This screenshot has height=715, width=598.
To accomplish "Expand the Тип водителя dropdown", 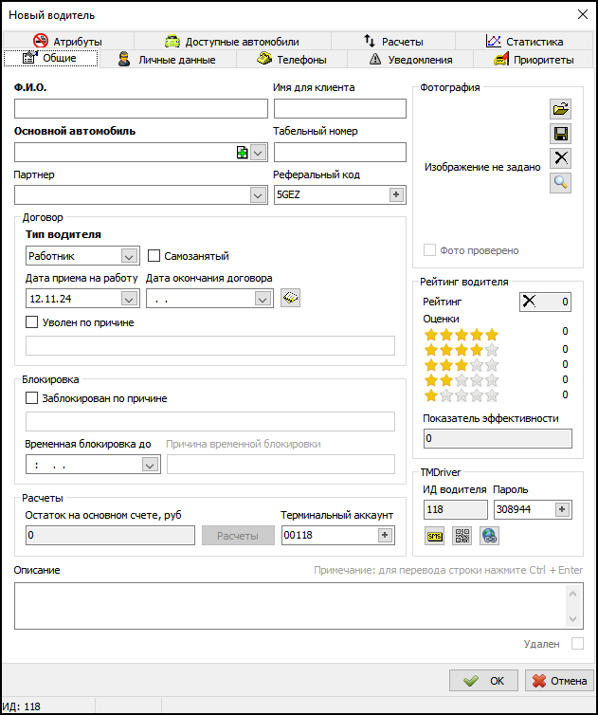I will 130,256.
